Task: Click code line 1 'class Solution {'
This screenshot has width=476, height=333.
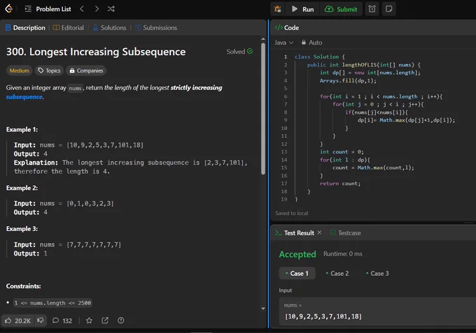Action: click(x=320, y=57)
